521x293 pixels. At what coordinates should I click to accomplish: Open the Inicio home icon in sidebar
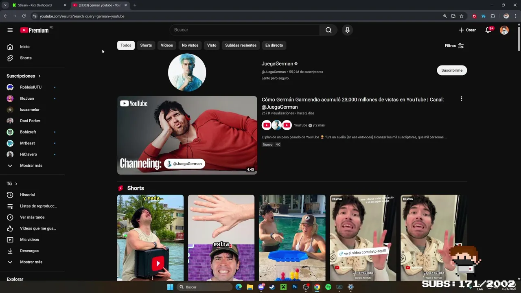pos(10,47)
